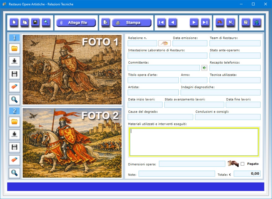Jump to the last record
This screenshot has height=199, width=272.
(205, 22)
